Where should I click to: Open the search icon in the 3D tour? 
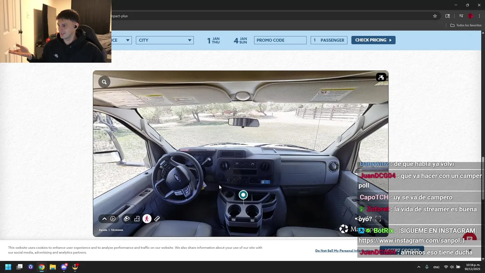click(104, 82)
